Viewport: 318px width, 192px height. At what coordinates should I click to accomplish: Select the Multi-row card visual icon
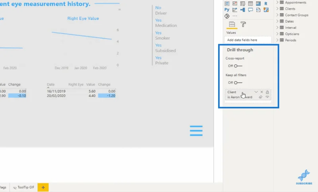(227, 4)
